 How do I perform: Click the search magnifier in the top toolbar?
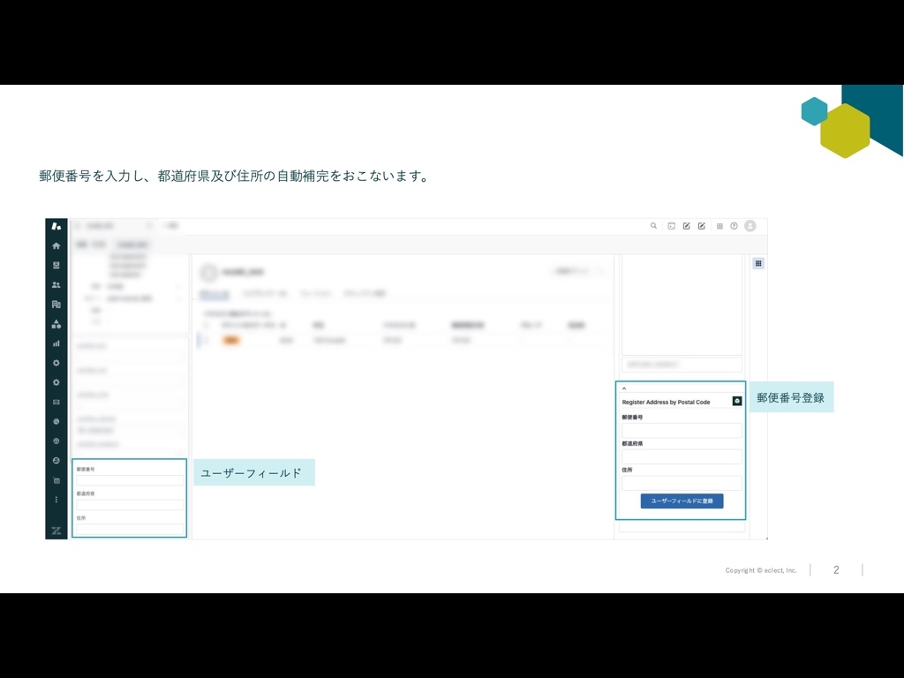pyautogui.click(x=653, y=226)
